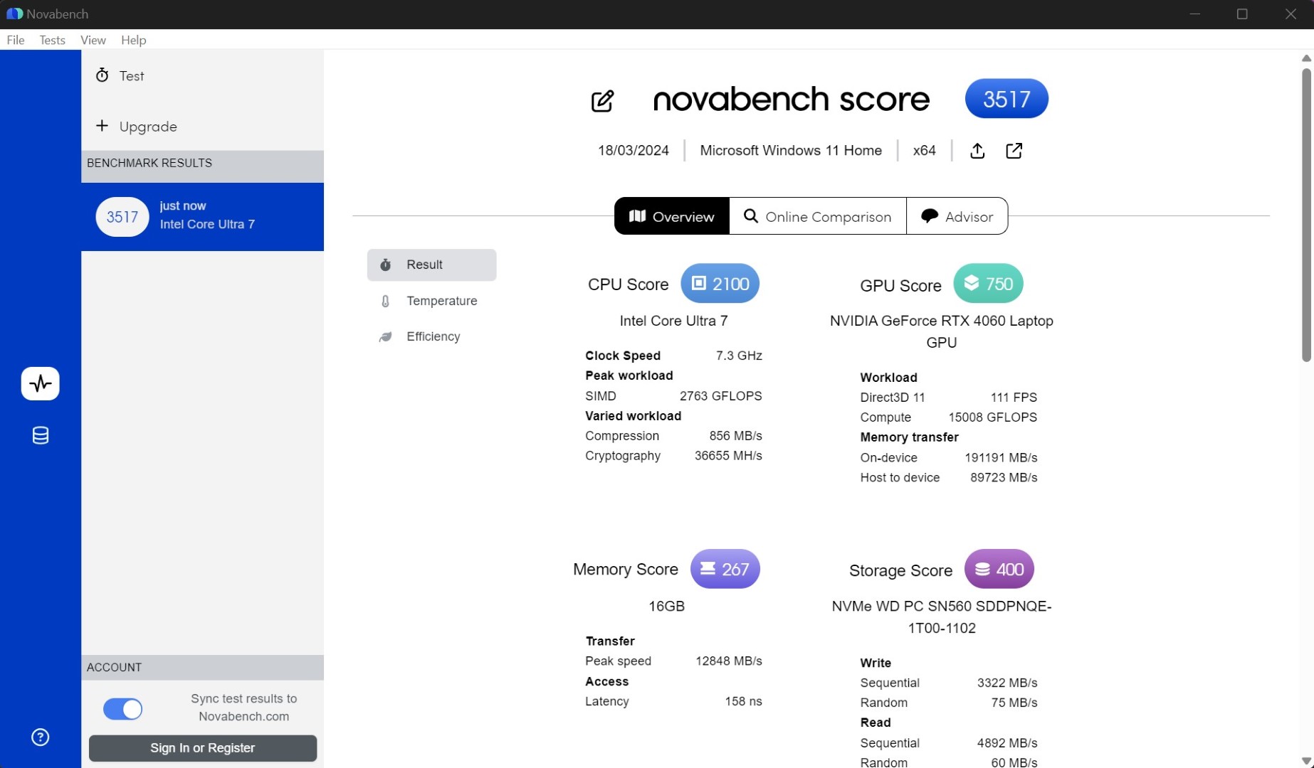
Task: Click the plus icon beside Upgrade
Action: point(102,126)
